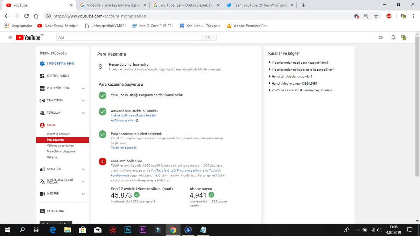This screenshot has width=420, height=236.
Task: Open Premiere Pro from the taskbar
Action: click(142, 230)
